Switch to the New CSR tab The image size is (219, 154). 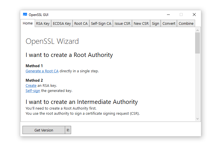click(141, 23)
